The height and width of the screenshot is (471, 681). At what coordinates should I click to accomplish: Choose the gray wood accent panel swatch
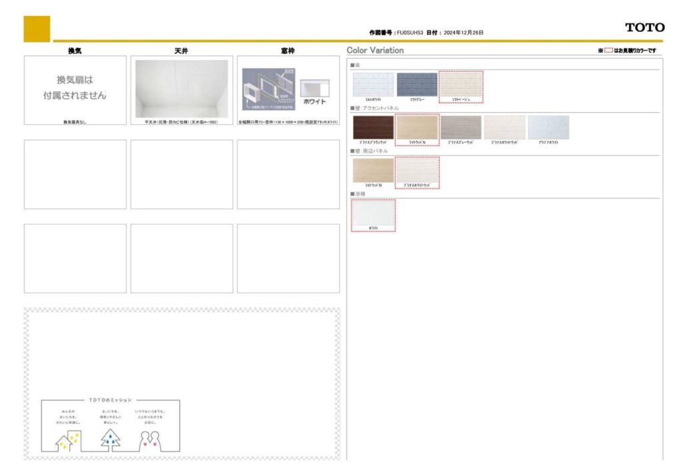461,128
